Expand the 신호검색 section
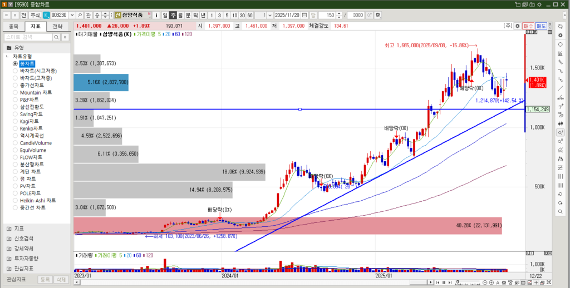570x288 pixels. coord(9,239)
